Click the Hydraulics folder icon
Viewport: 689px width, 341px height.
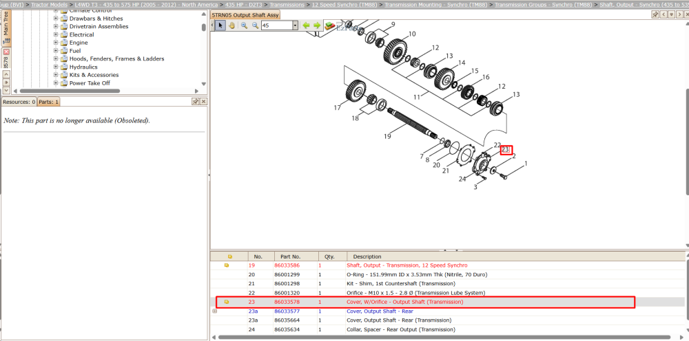(x=63, y=67)
